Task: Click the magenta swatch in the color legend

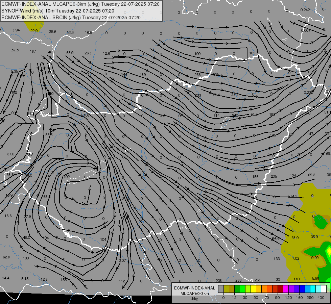Action: pyautogui.click(x=286, y=289)
